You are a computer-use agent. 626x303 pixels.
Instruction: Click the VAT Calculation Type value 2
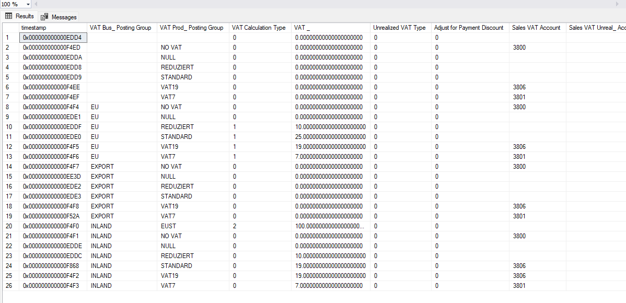click(260, 226)
